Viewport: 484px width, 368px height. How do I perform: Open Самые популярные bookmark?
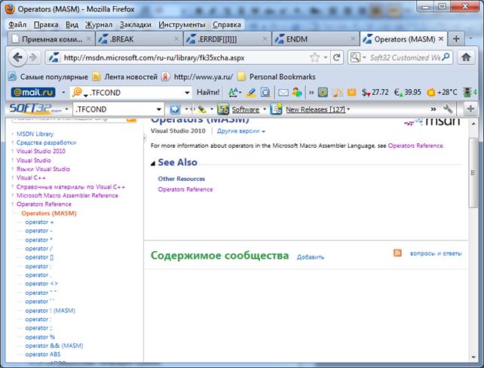tap(47, 77)
